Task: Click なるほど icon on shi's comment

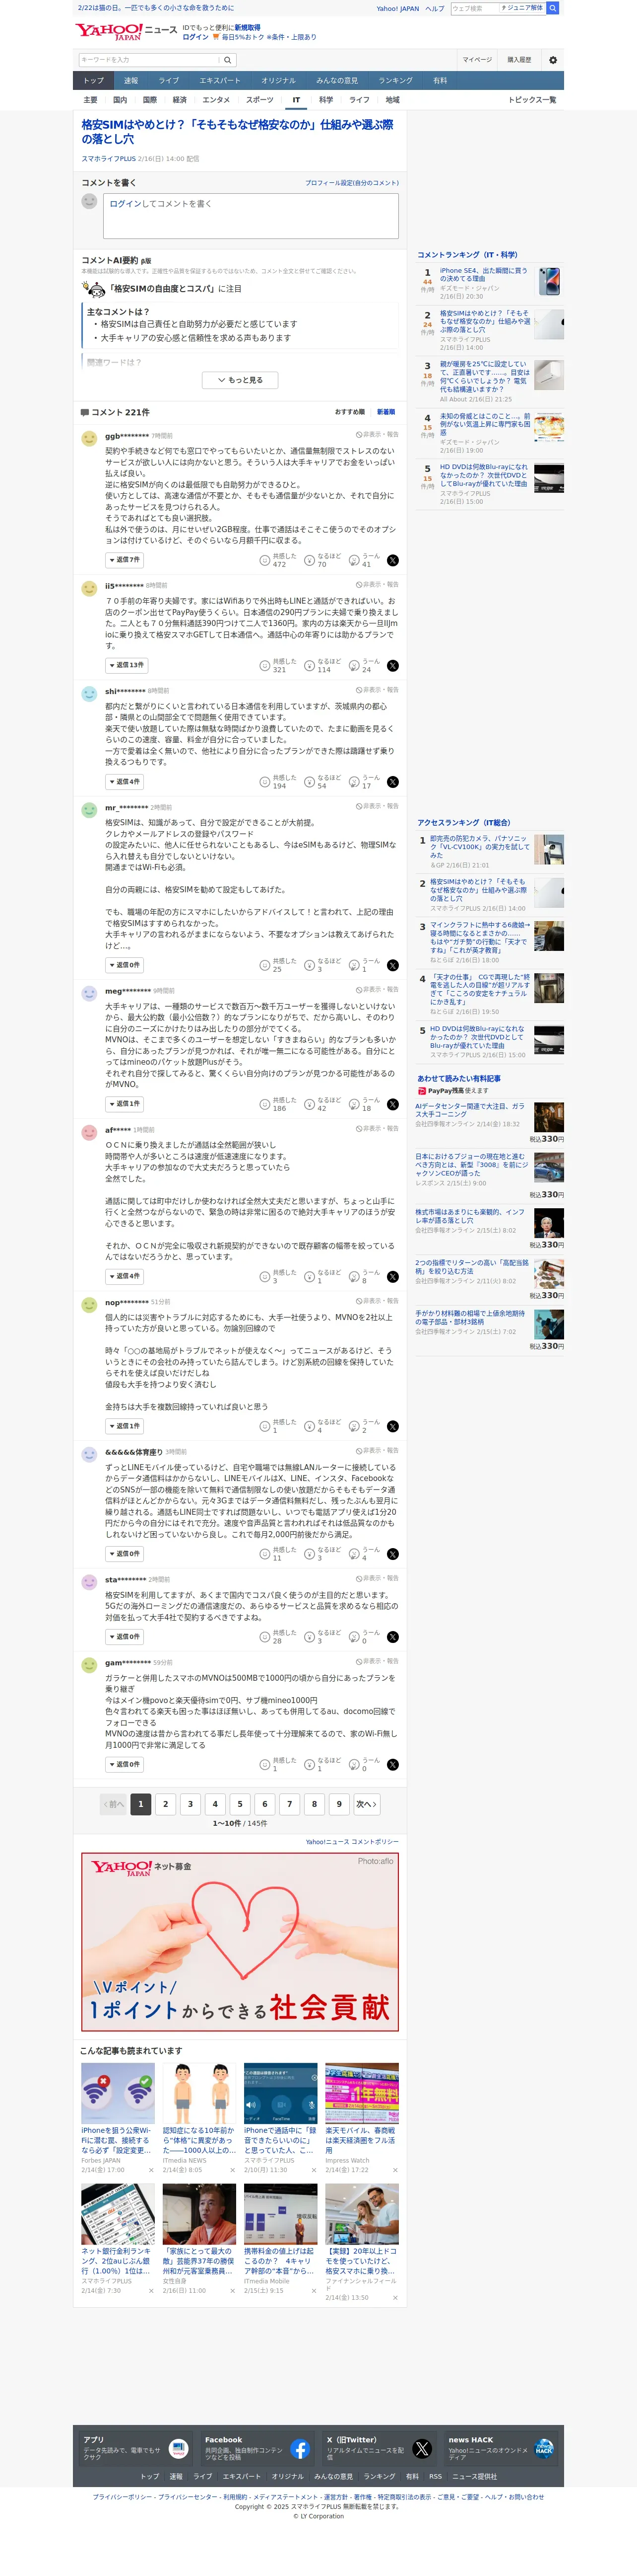Action: (x=310, y=781)
